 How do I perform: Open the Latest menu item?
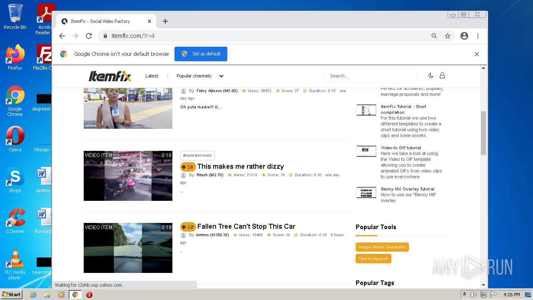(x=152, y=76)
